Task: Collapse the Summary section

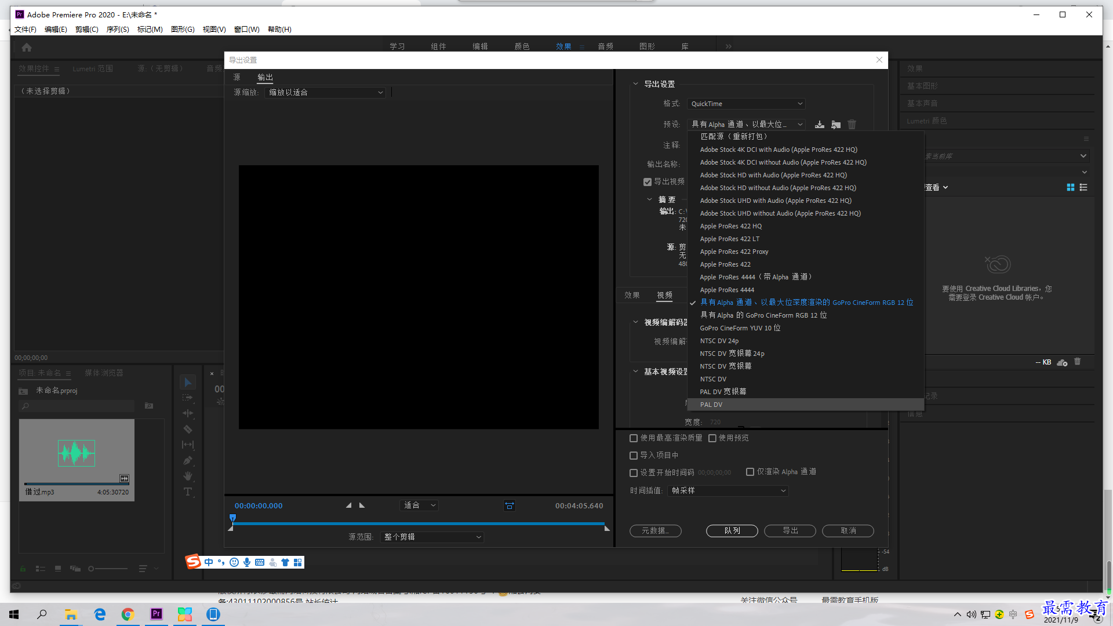Action: [649, 199]
